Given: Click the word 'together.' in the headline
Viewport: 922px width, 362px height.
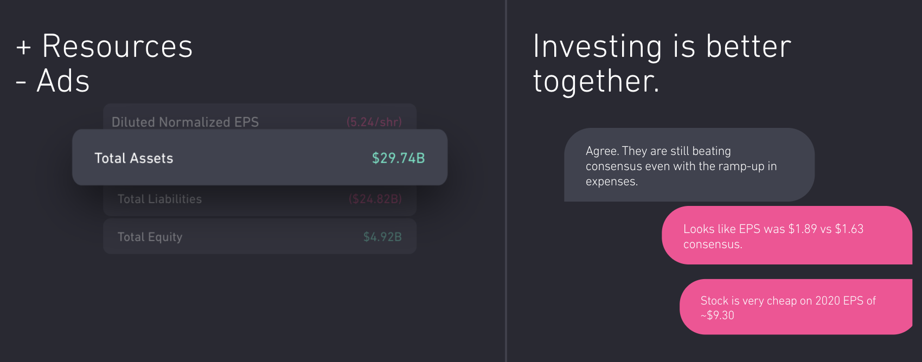Looking at the screenshot, I should point(596,82).
